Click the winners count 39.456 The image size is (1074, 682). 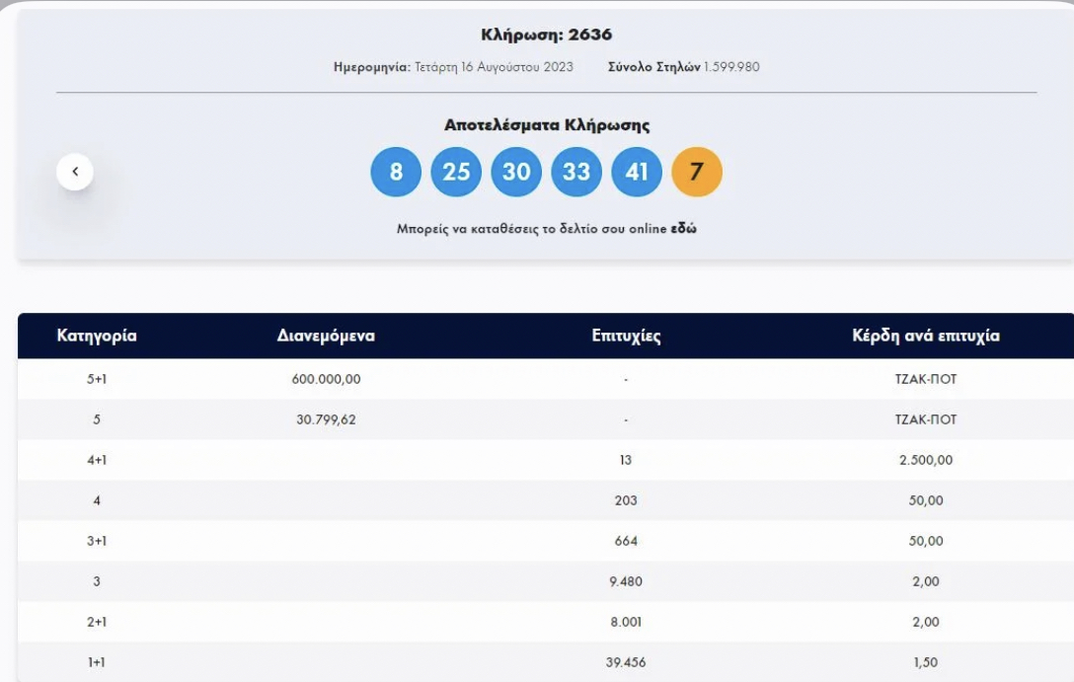click(626, 662)
